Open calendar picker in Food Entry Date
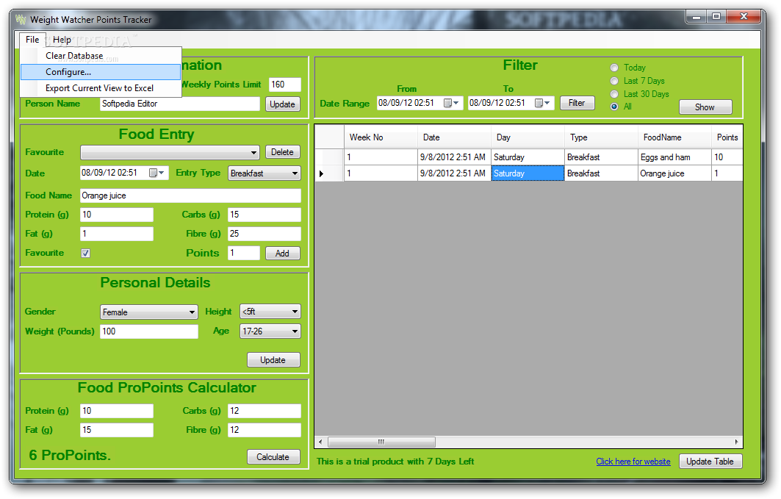 [157, 173]
